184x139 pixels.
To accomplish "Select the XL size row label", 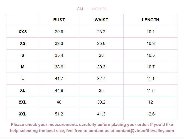I will pyautogui.click(x=23, y=91).
